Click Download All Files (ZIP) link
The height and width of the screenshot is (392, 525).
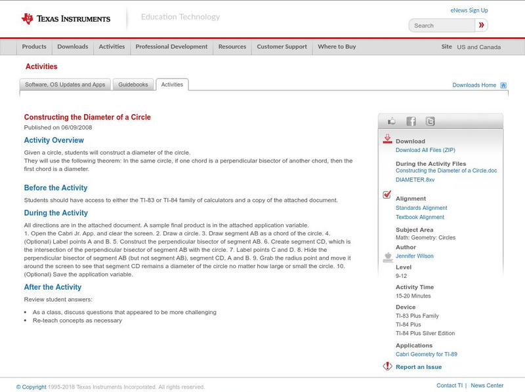point(425,150)
